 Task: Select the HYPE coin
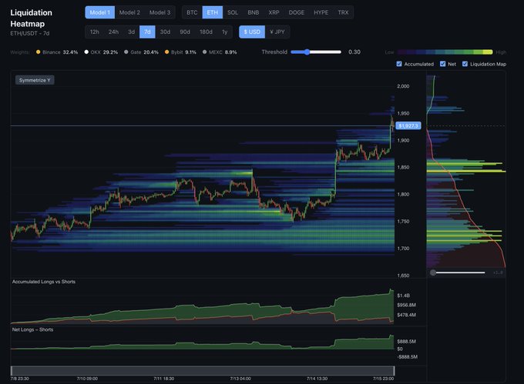pos(321,12)
